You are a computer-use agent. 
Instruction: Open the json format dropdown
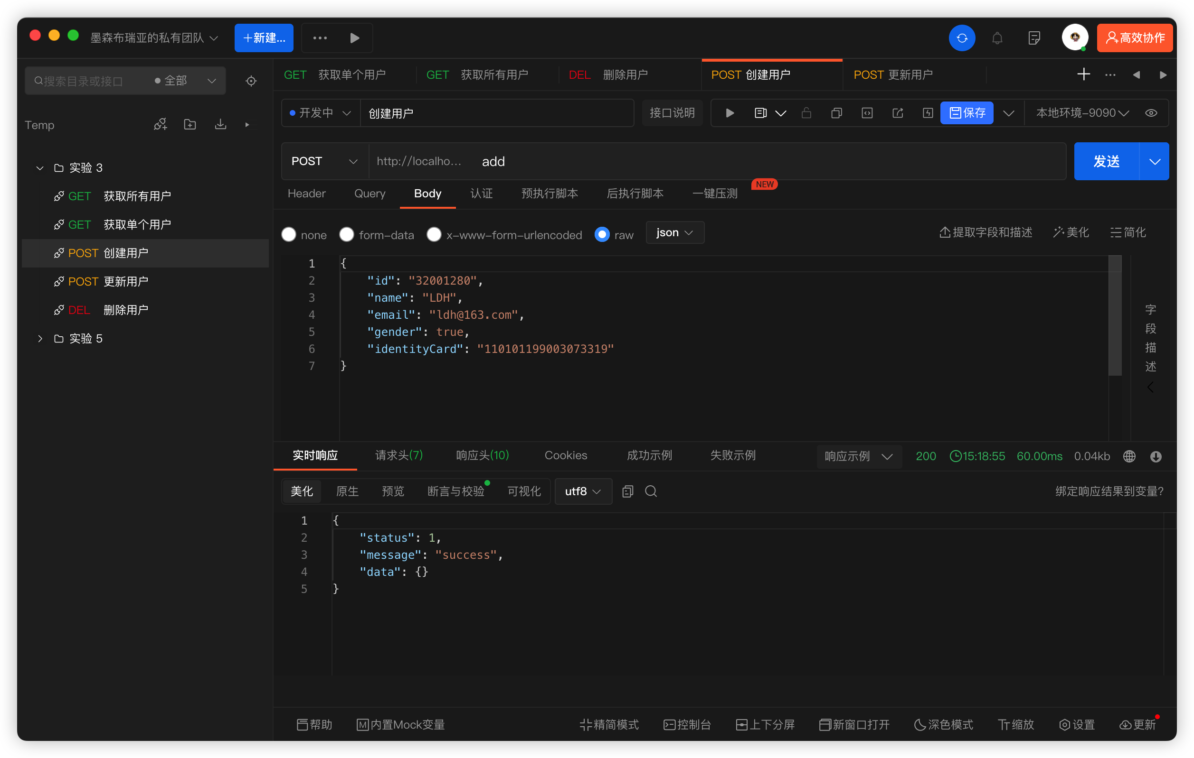pos(674,232)
